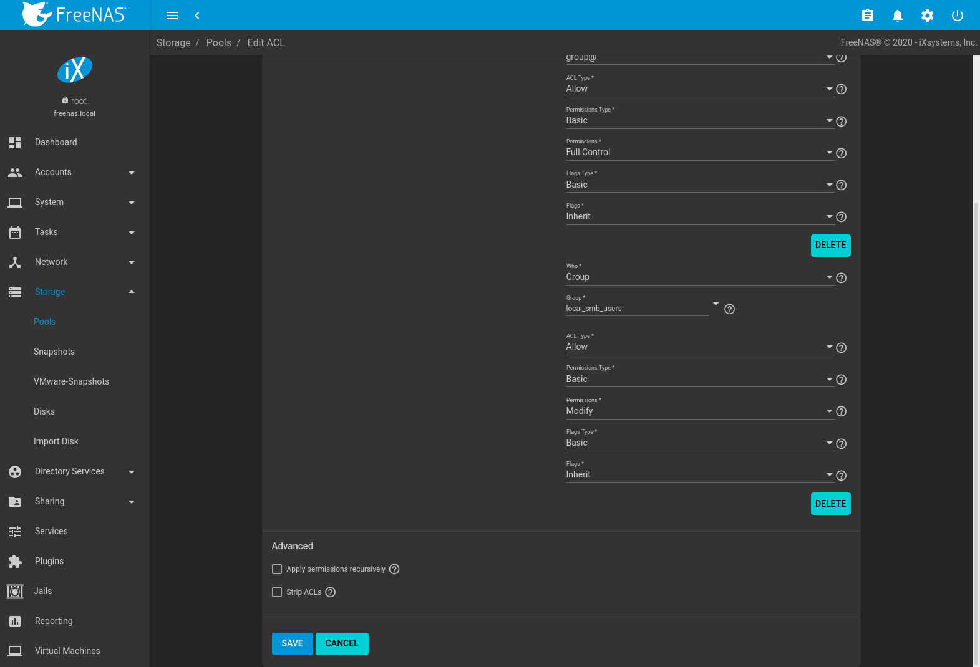The height and width of the screenshot is (667, 980).
Task: Click the notifications bell icon
Action: pos(897,16)
